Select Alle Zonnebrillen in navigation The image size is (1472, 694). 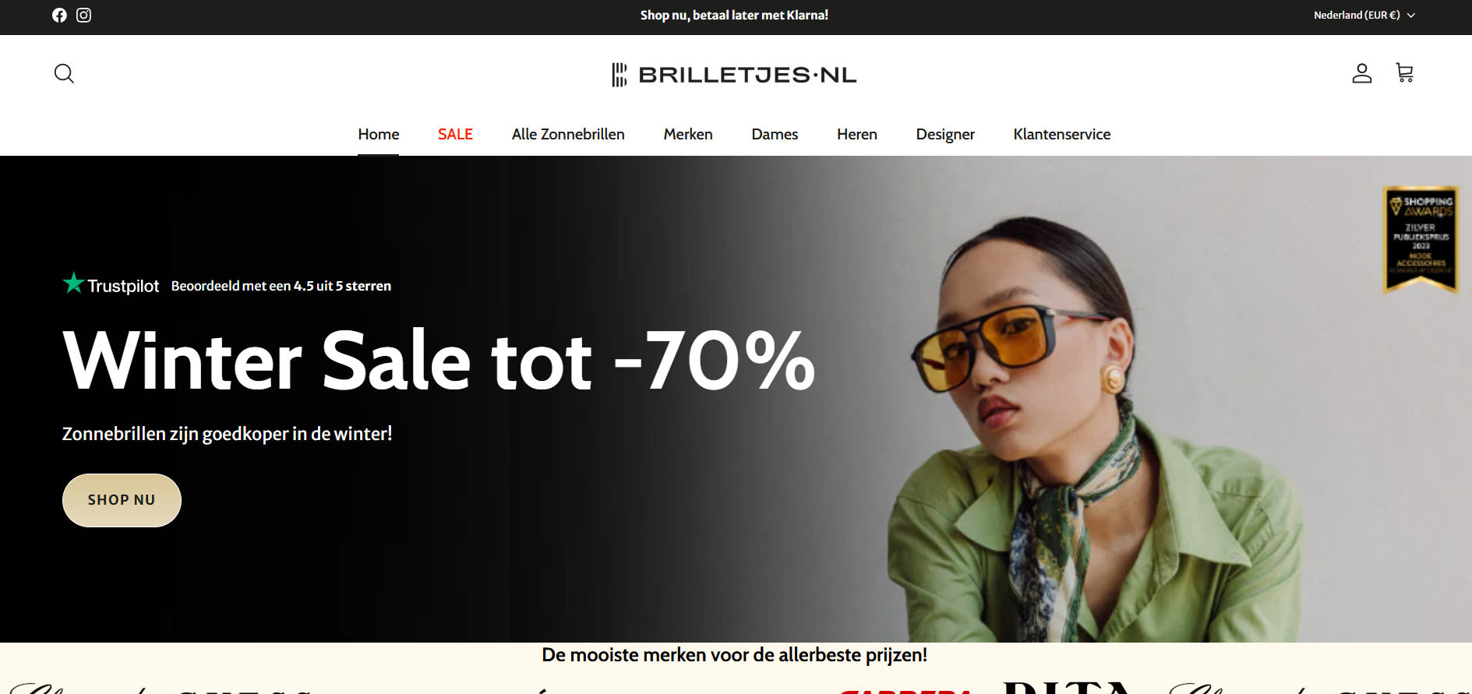pyautogui.click(x=568, y=134)
